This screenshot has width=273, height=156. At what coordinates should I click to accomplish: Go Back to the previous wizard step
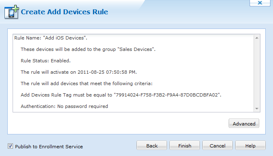click(x=152, y=145)
